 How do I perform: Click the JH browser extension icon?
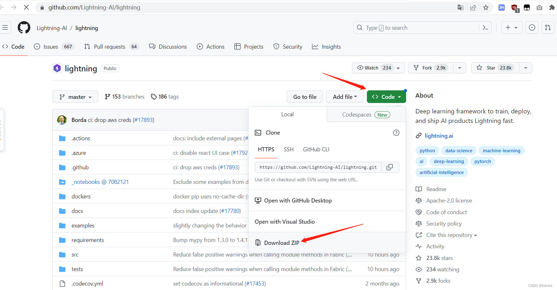pyautogui.click(x=501, y=8)
